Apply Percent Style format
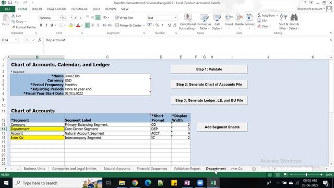Screen dimensions: 334x188 (x=157, y=25)
